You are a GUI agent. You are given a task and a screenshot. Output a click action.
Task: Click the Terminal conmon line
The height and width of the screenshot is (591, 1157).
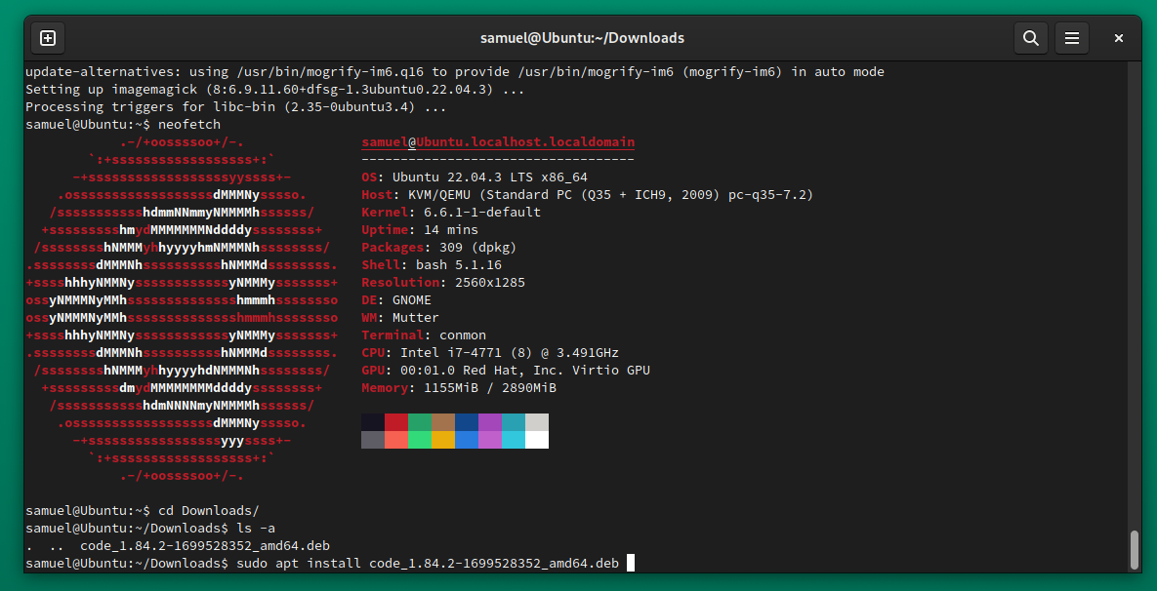pos(424,335)
